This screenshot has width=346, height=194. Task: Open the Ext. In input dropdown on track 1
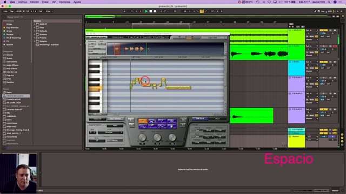[312, 30]
